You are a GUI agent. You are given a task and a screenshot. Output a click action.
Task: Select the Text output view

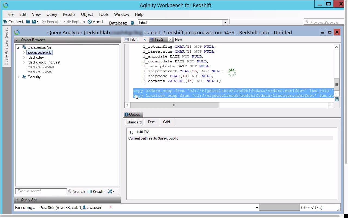[x=151, y=122]
